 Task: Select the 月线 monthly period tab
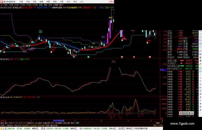[x=50, y=5]
